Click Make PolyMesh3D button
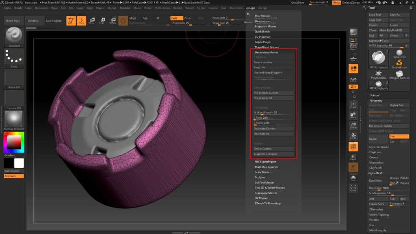 coord(394,30)
